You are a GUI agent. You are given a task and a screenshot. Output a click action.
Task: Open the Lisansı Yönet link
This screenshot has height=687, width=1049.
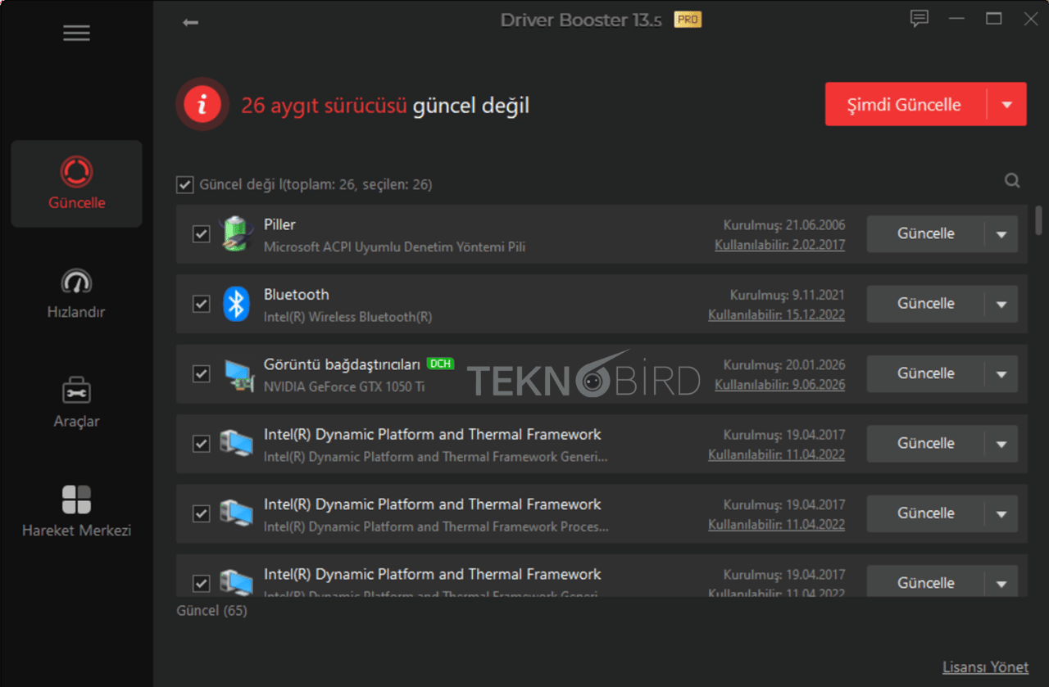[985, 667]
